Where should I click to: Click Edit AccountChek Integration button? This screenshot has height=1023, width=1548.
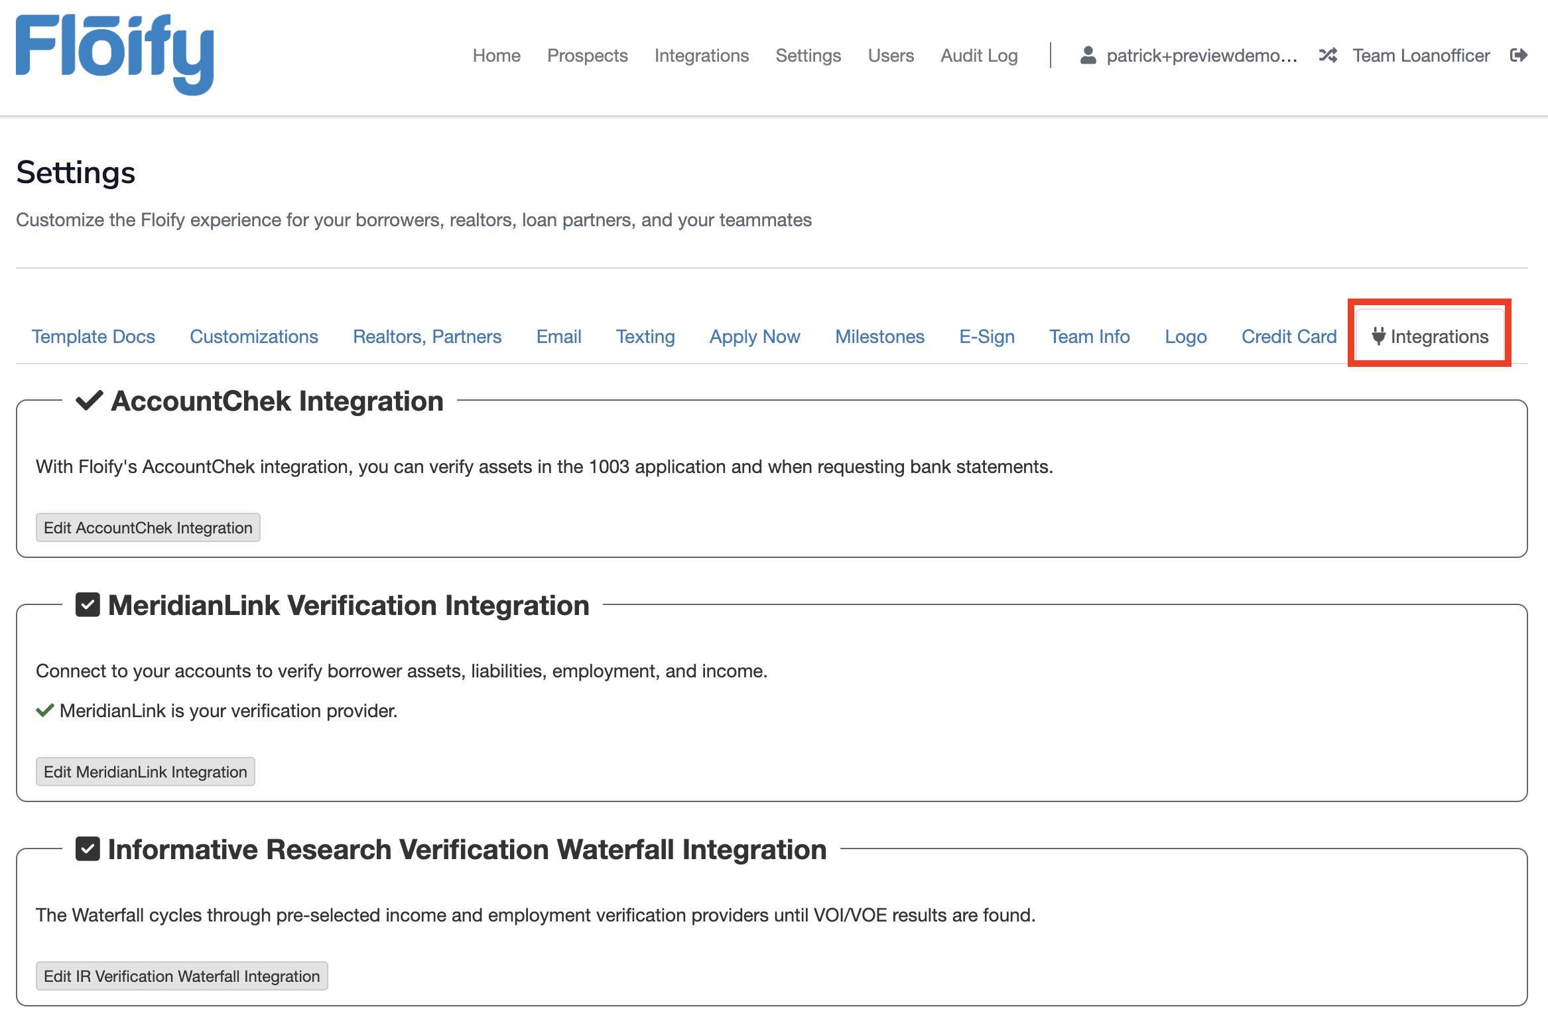(148, 527)
